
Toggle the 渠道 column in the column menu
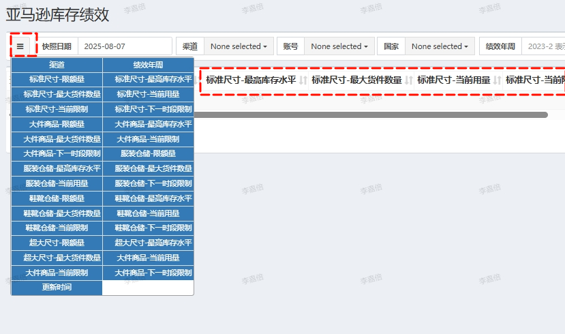(x=57, y=65)
